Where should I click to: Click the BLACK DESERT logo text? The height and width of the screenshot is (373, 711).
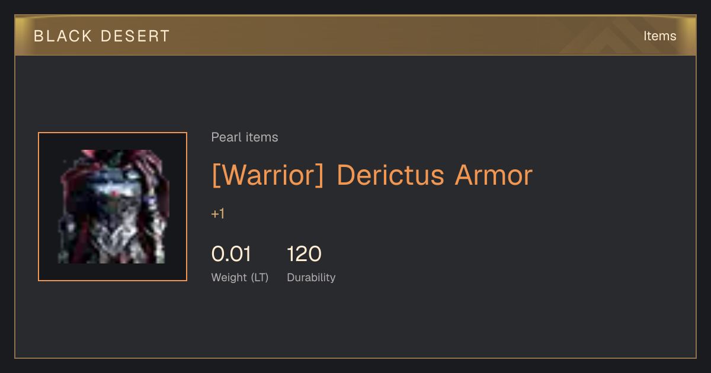tap(102, 36)
